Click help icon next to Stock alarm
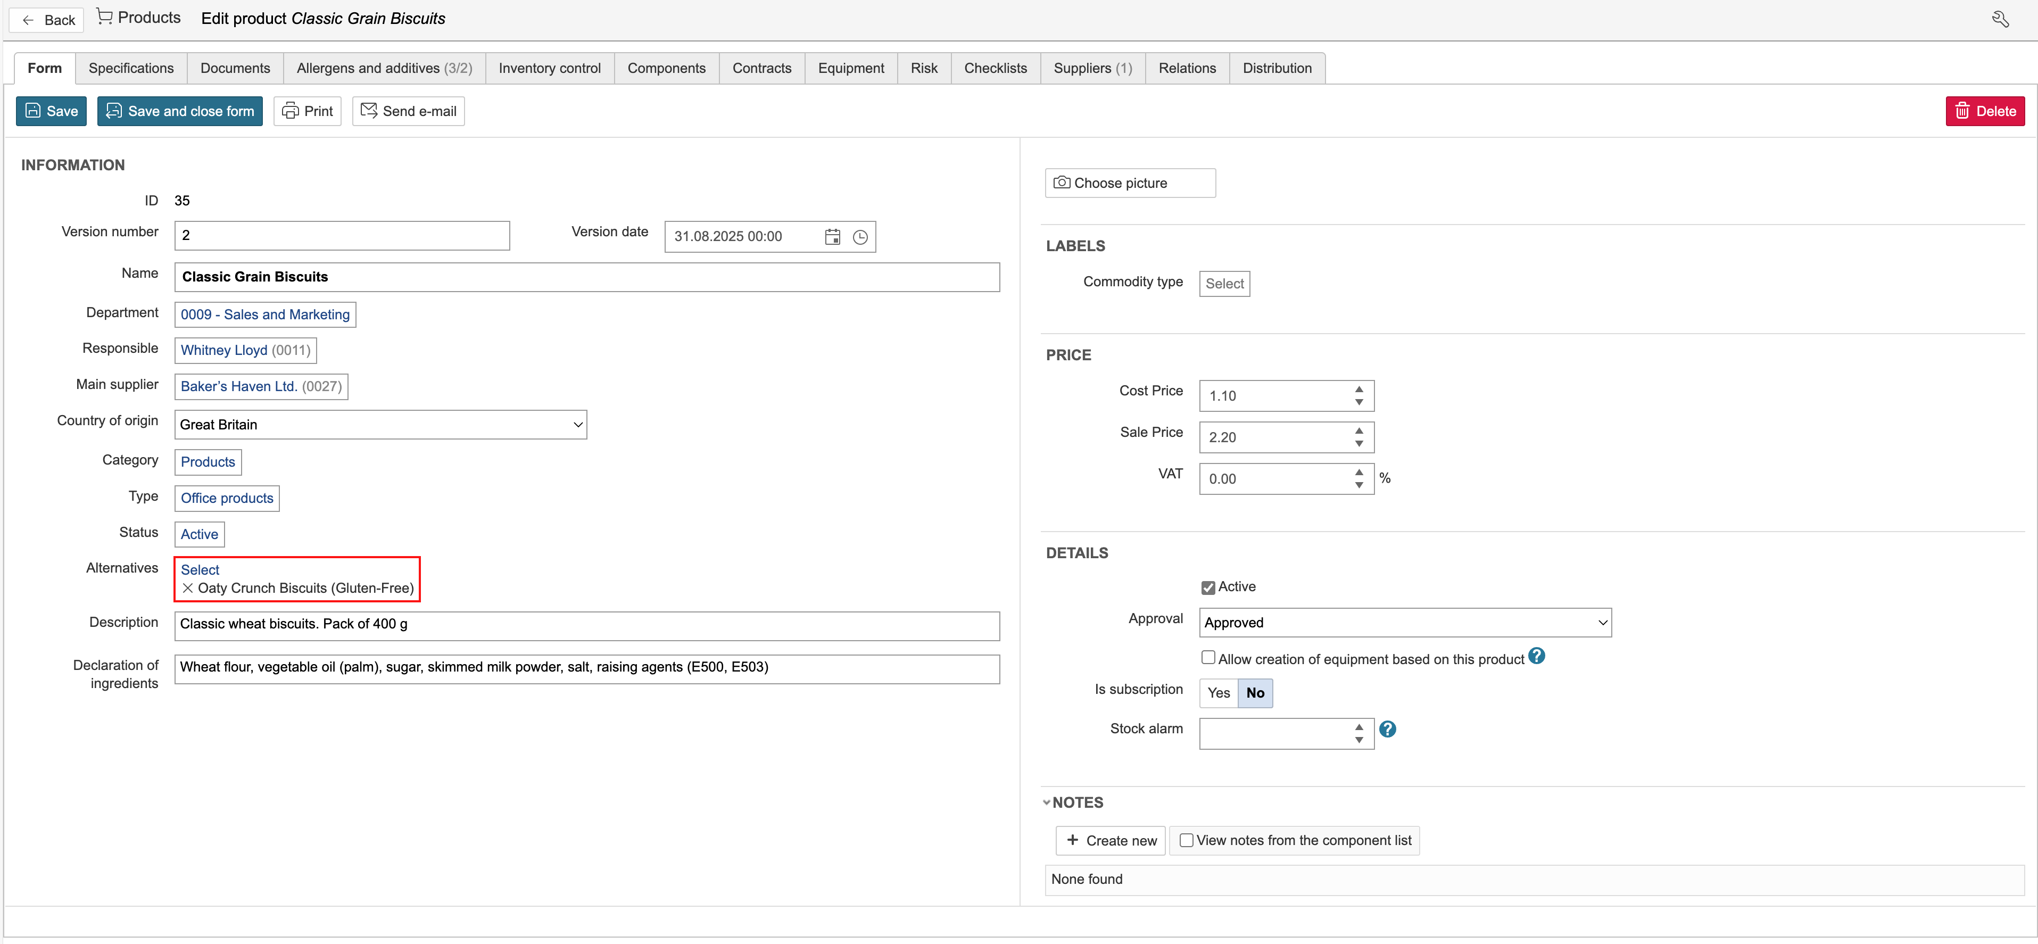The image size is (2038, 944). pos(1388,729)
